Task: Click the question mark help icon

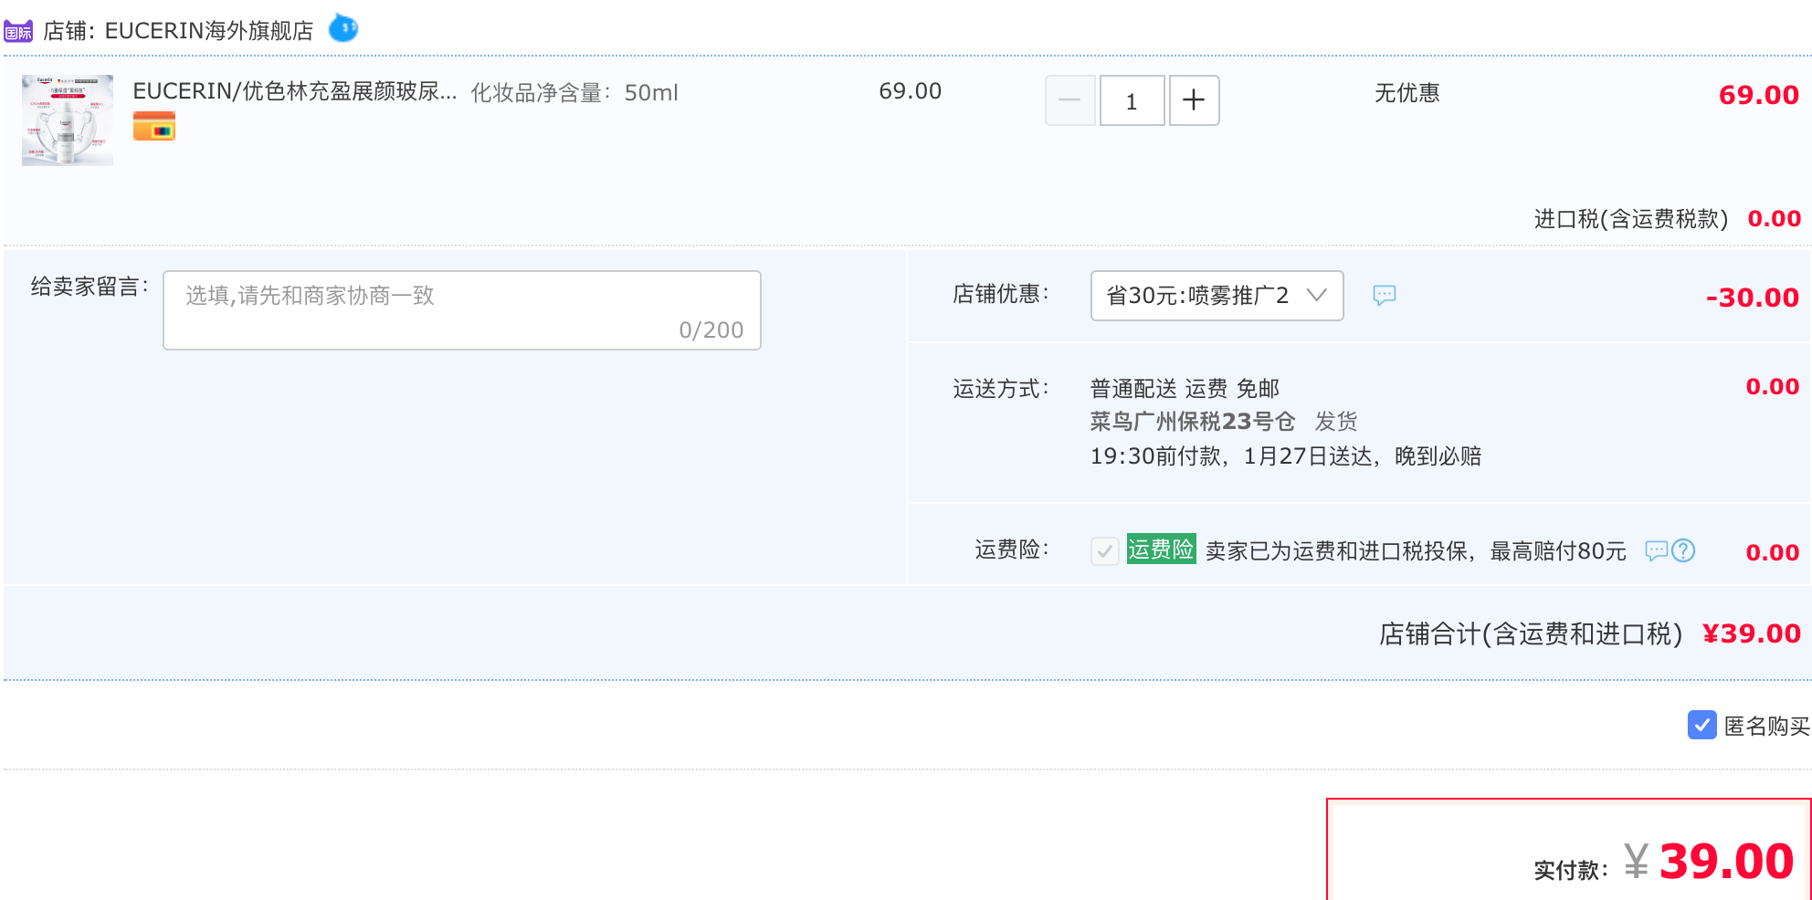Action: pos(1683,550)
